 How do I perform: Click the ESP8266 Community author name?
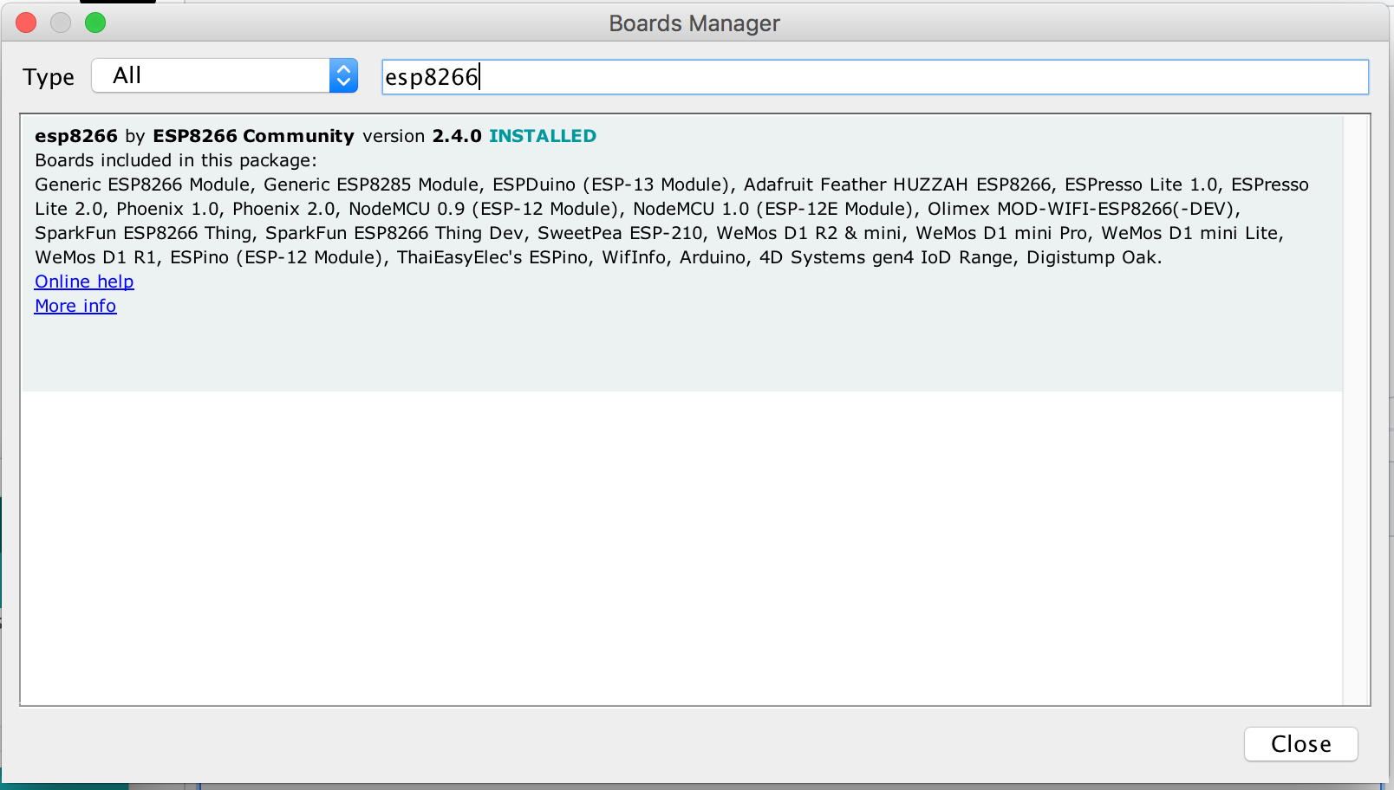252,136
